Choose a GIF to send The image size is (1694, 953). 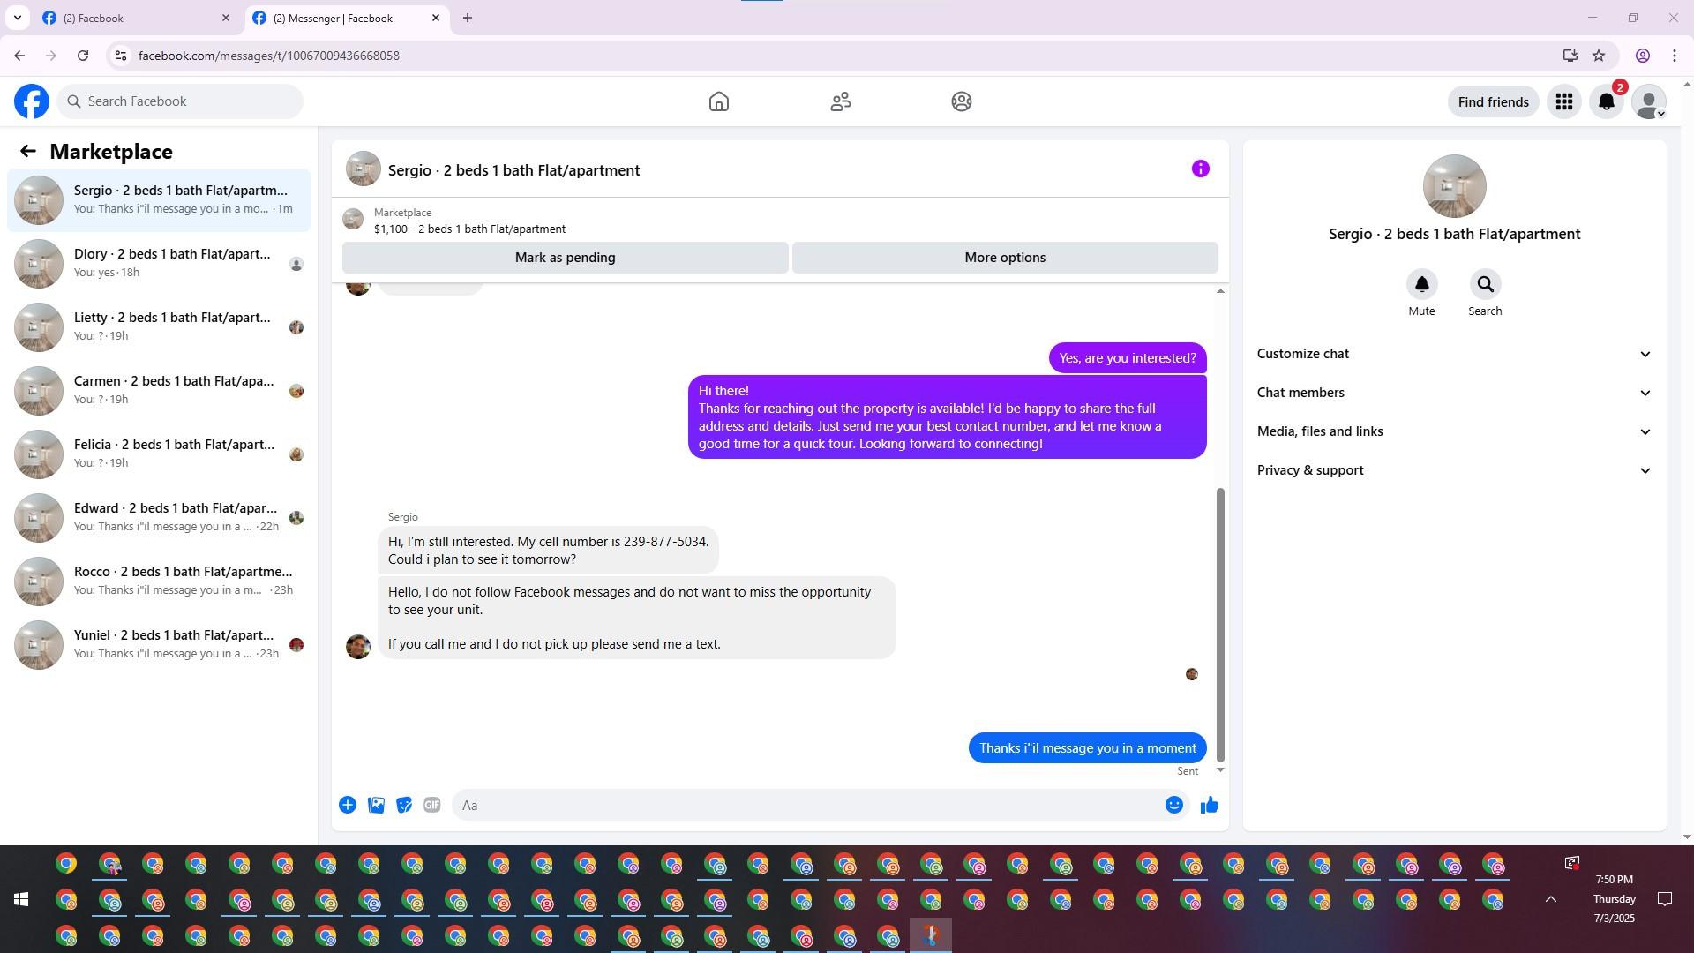click(x=431, y=805)
